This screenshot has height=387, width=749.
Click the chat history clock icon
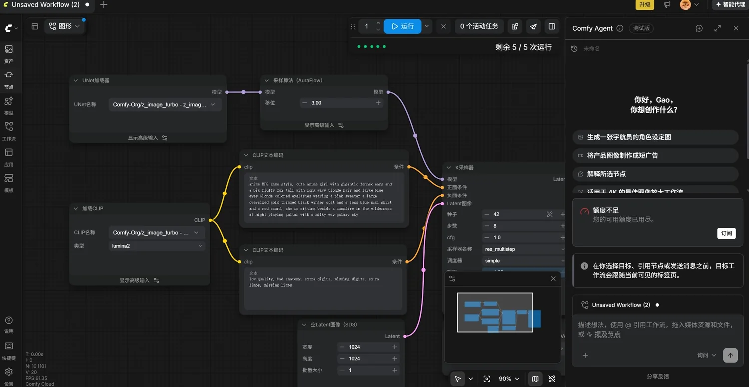[574, 49]
